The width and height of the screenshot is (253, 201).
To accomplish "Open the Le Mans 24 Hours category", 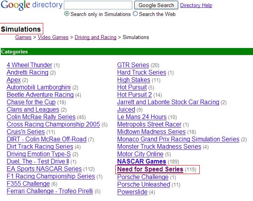I will [142, 117].
